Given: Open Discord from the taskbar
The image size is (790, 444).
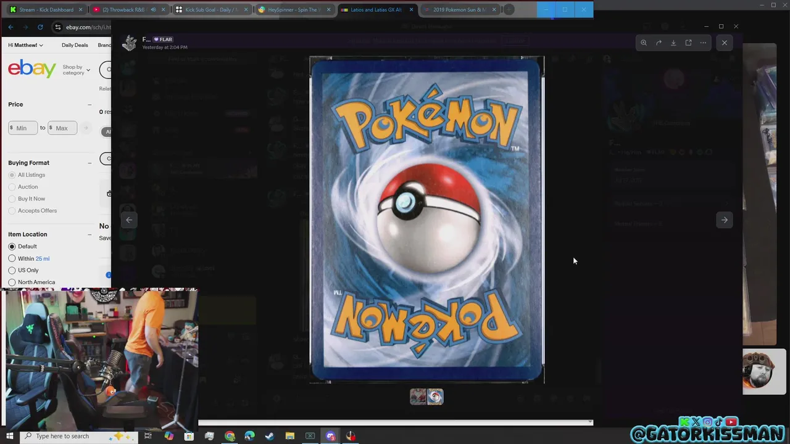Looking at the screenshot, I should (x=330, y=436).
